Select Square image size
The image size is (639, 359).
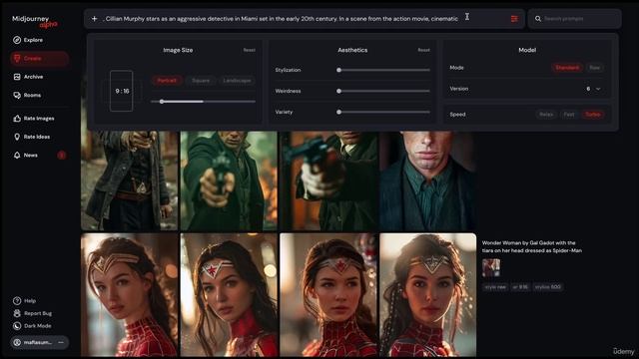tap(201, 80)
